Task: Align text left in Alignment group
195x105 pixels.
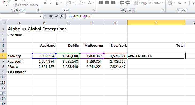Action: (101, 3)
